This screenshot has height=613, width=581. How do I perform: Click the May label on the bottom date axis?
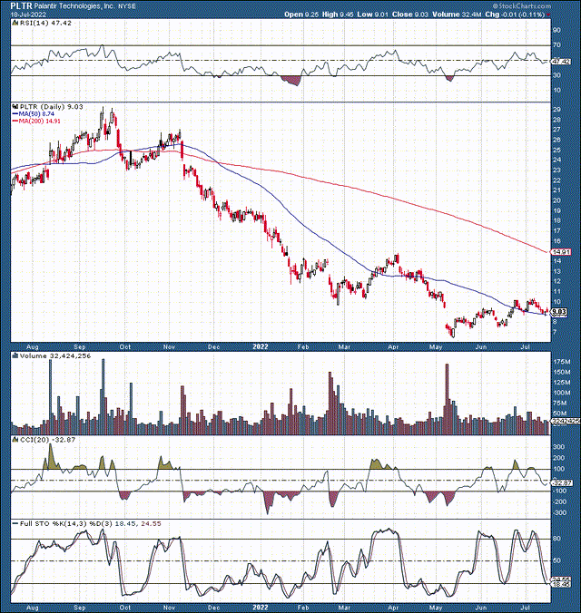tap(436, 608)
